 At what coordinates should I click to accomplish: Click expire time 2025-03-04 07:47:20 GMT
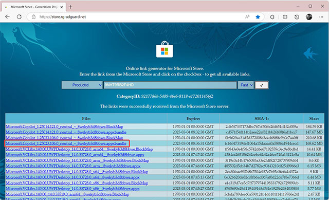click(193, 155)
